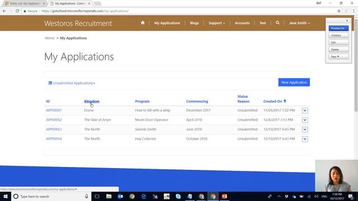Sort by the Commencing column header

197,101
